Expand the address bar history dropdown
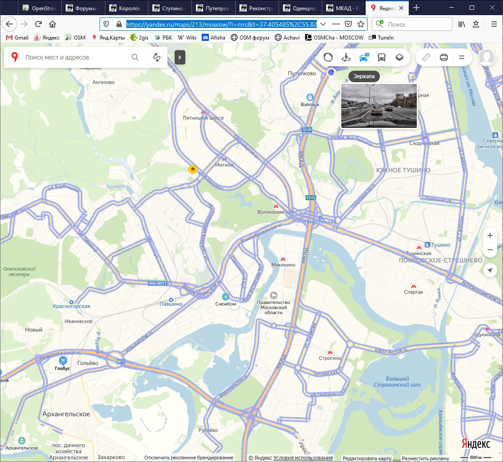Screen dimensions: 503x462 coord(323,24)
